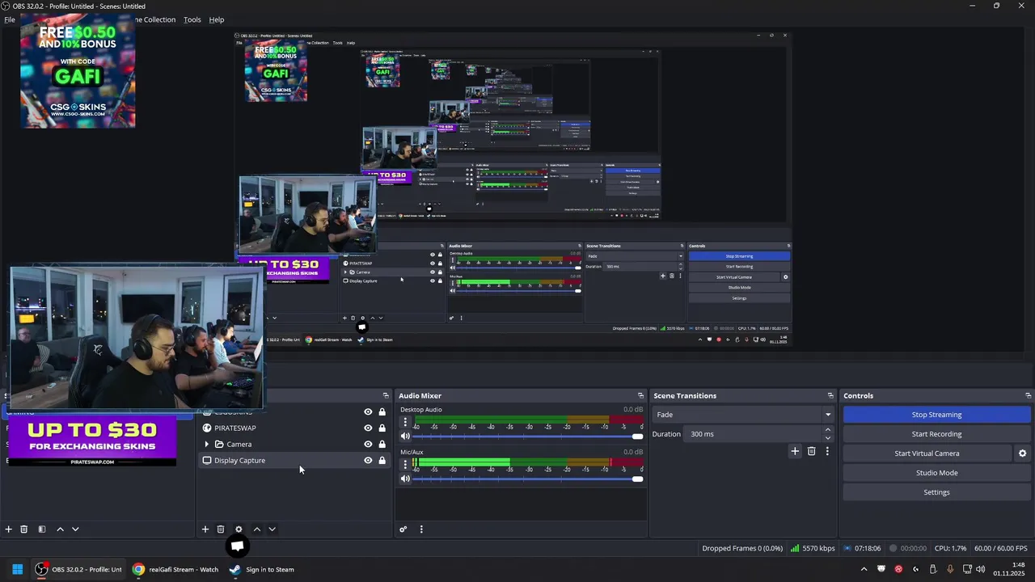Enable Studio Mode
The width and height of the screenshot is (1035, 582).
point(937,473)
